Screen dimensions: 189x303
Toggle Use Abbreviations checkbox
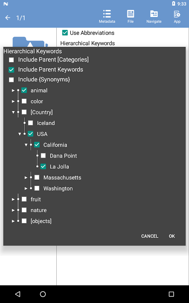point(65,33)
